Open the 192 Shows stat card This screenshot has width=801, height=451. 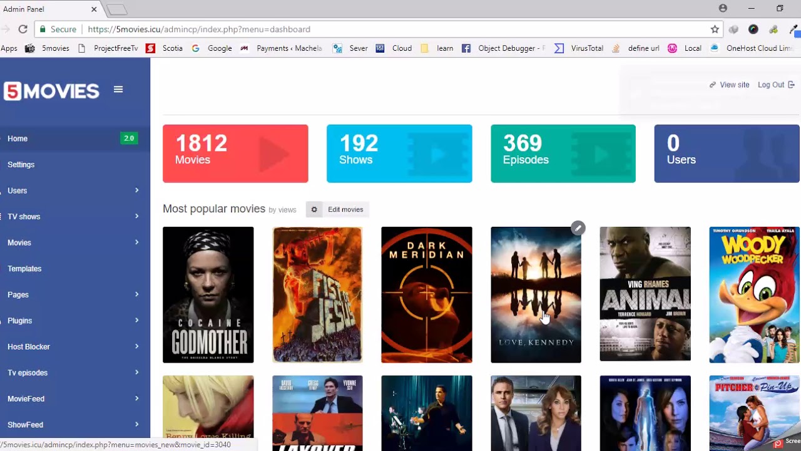pyautogui.click(x=399, y=153)
